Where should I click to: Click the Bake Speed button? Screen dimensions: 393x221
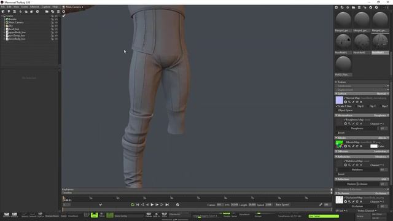click(x=282, y=204)
